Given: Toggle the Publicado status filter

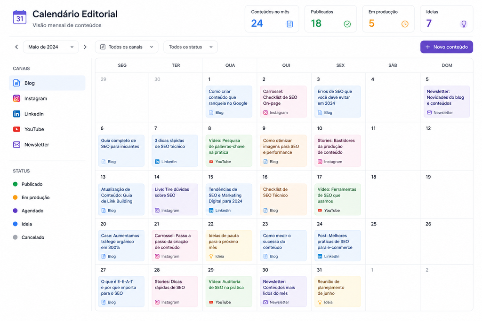Looking at the screenshot, I should [28, 184].
